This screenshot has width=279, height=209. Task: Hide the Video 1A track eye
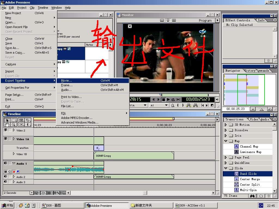5,139
